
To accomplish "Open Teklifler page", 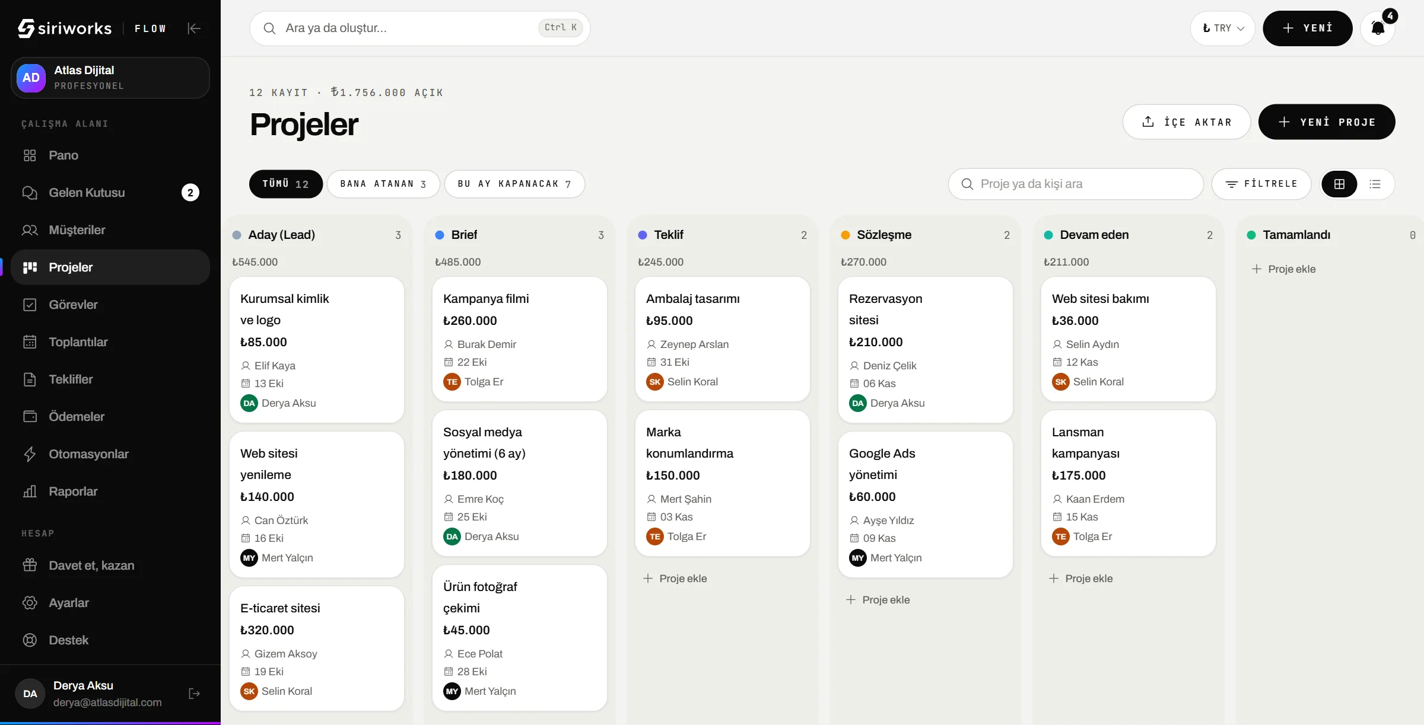I will 110,379.
